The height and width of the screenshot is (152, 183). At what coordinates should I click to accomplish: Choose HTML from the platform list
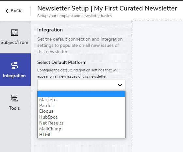click(x=81, y=135)
